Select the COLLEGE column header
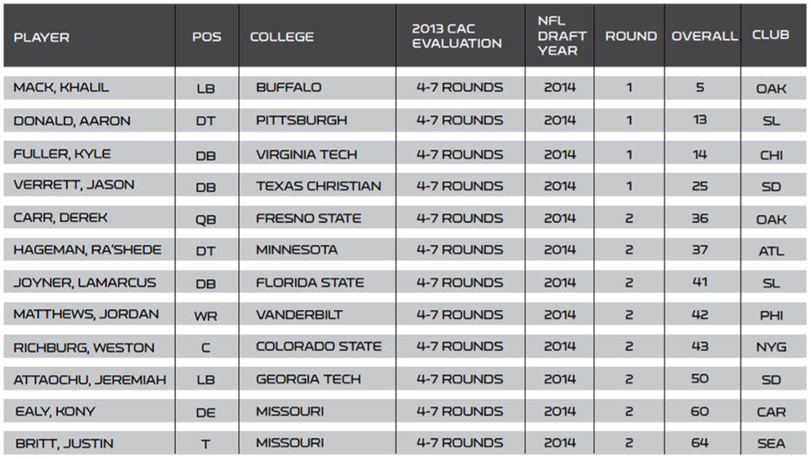The height and width of the screenshot is (459, 811). point(282,37)
